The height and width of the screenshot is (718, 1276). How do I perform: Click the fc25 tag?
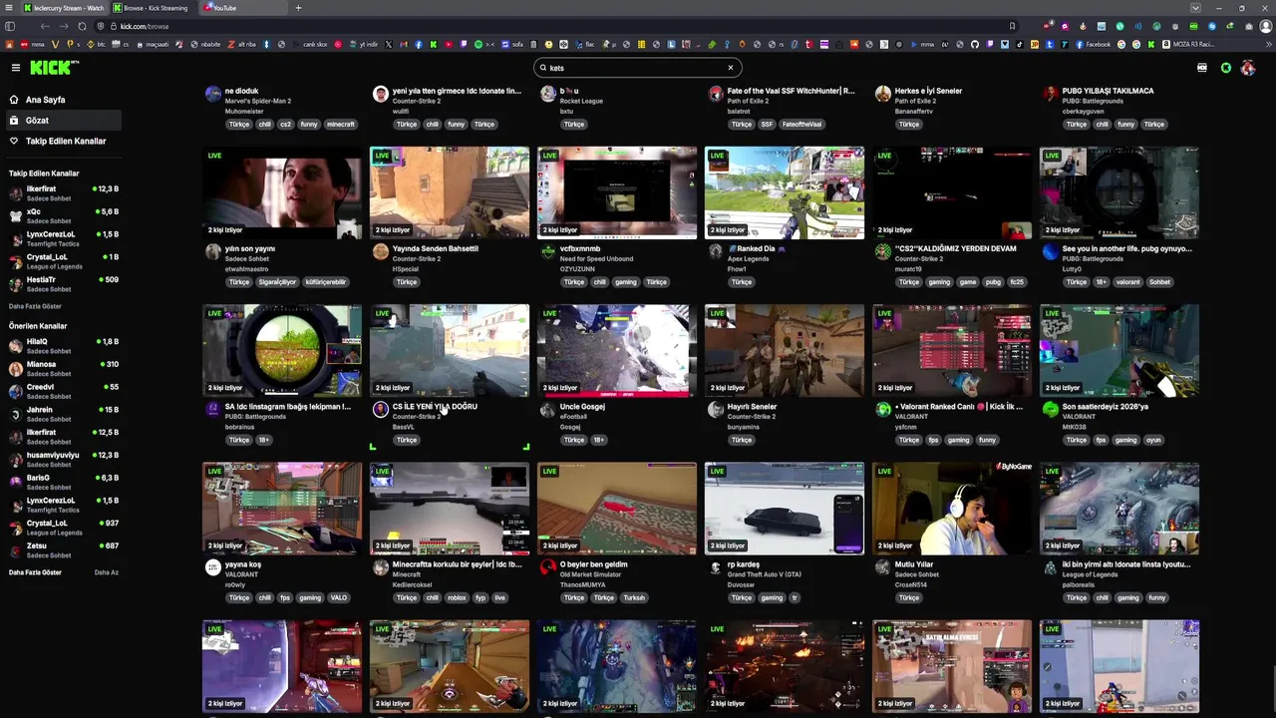click(x=1017, y=282)
